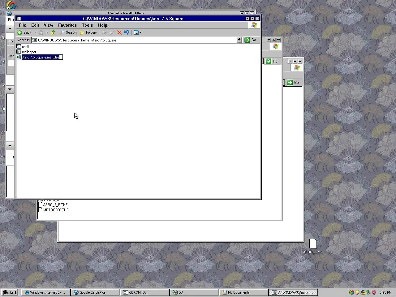The height and width of the screenshot is (297, 396).
Task: Click the Forward arrow icon in the toolbar
Action: click(41, 32)
